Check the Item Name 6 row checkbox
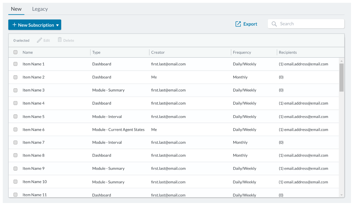 [16, 130]
